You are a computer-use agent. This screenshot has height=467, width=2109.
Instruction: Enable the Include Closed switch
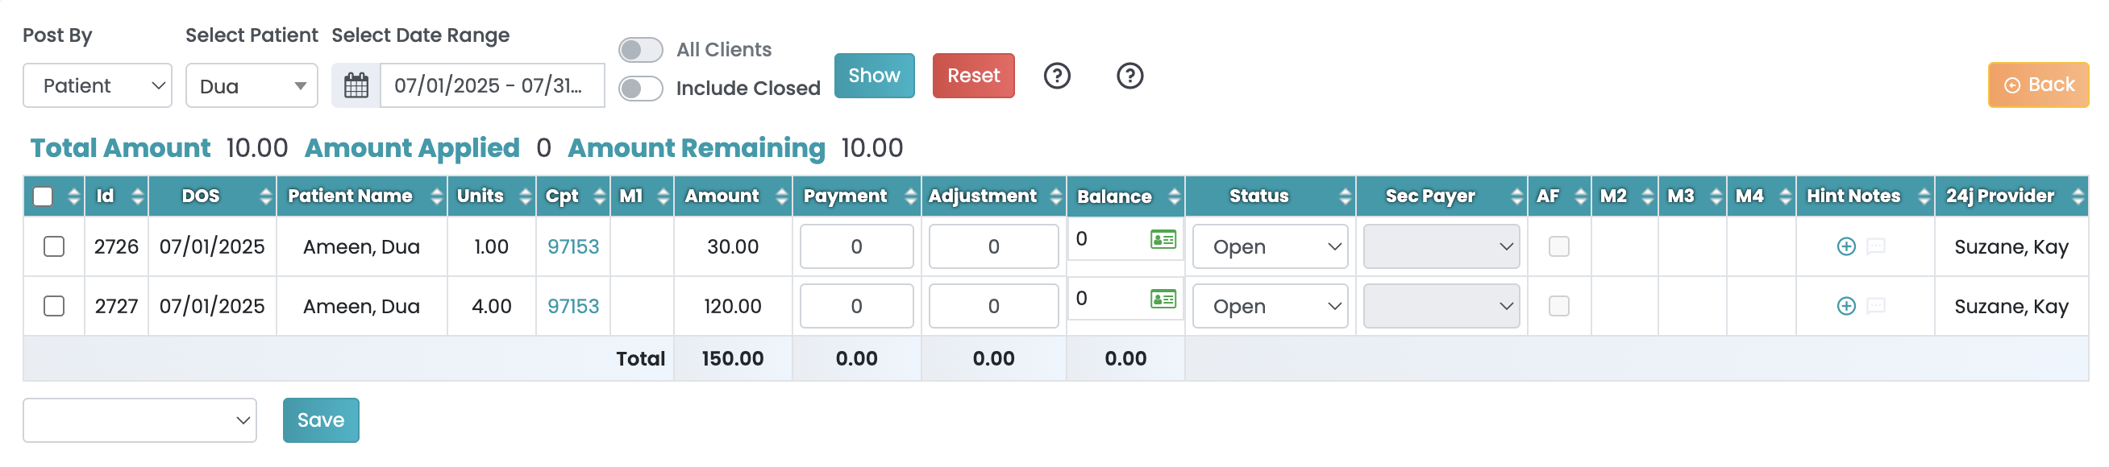640,89
